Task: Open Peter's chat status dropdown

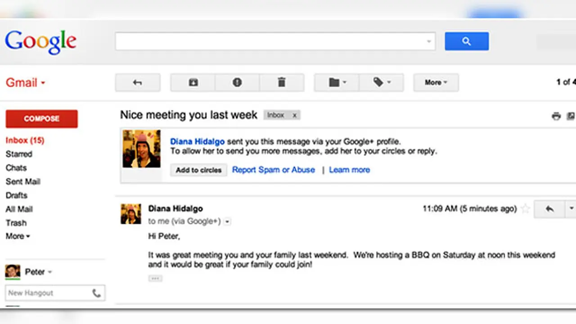Action: [50, 272]
